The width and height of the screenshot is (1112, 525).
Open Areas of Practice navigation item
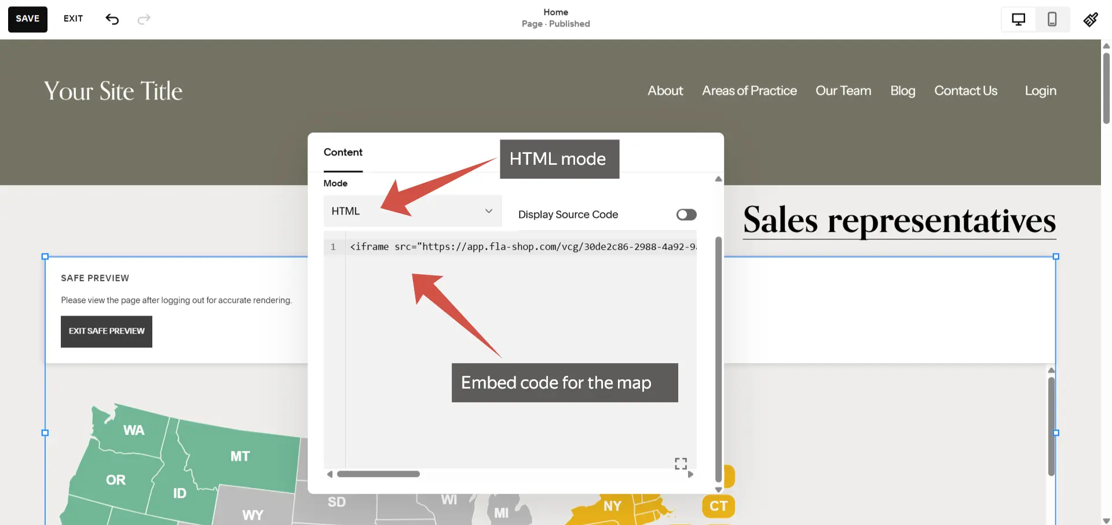click(749, 91)
